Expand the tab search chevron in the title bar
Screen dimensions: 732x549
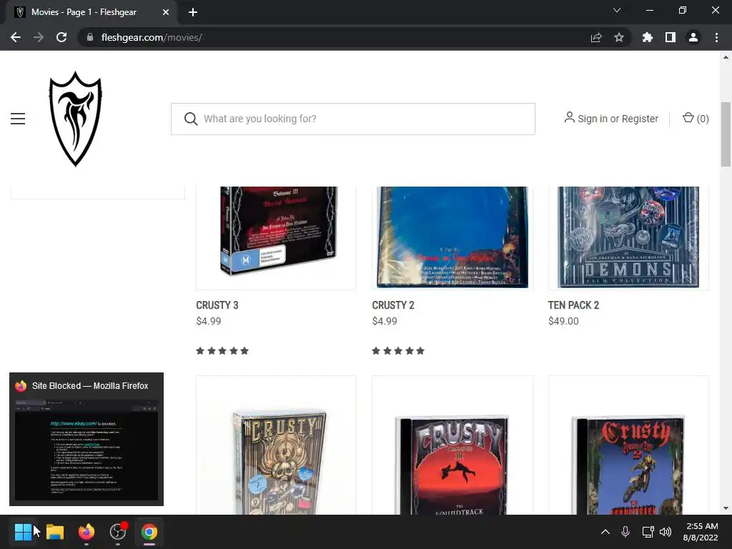tap(617, 10)
